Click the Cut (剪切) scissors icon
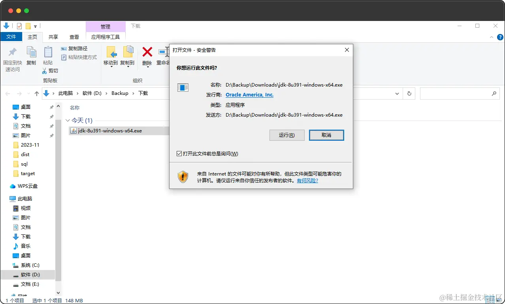 click(45, 71)
